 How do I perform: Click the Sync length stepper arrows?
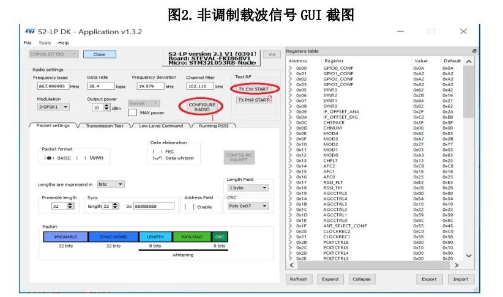click(x=116, y=206)
